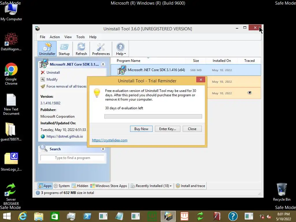Collapse the Search panel
296x222 pixels.
pyautogui.click(x=103, y=149)
